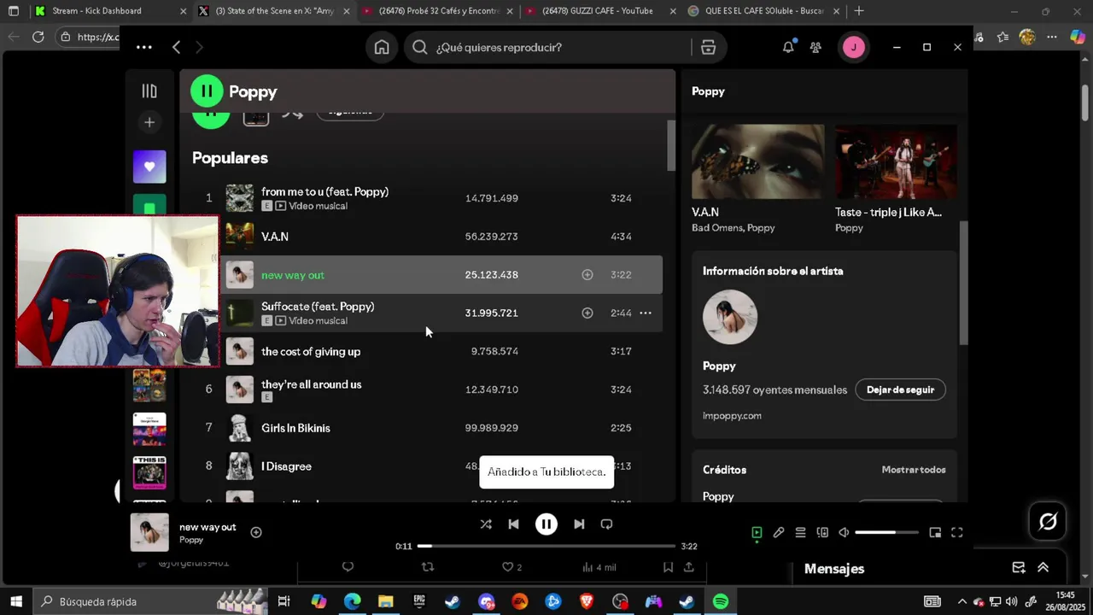Open more options for Suffocate track
This screenshot has width=1093, height=615.
pyautogui.click(x=646, y=313)
